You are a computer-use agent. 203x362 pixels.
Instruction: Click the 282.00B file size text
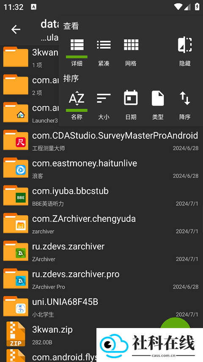click(42, 342)
